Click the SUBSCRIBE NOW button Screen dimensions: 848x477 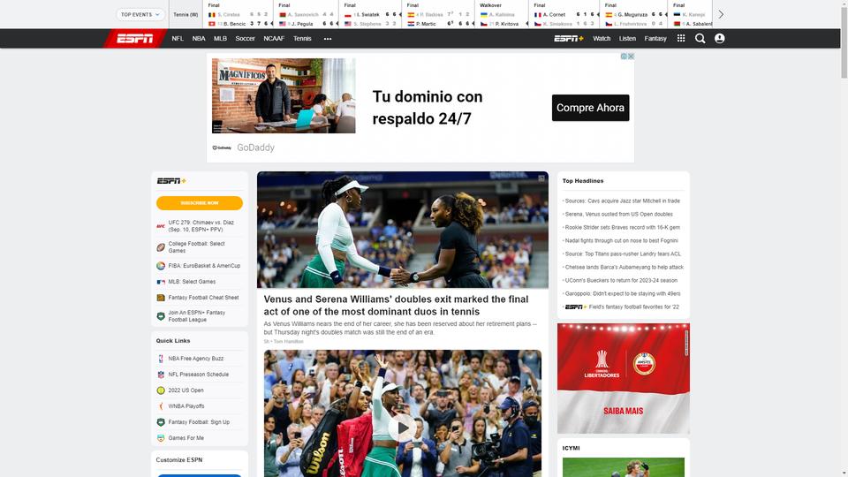pyautogui.click(x=200, y=203)
